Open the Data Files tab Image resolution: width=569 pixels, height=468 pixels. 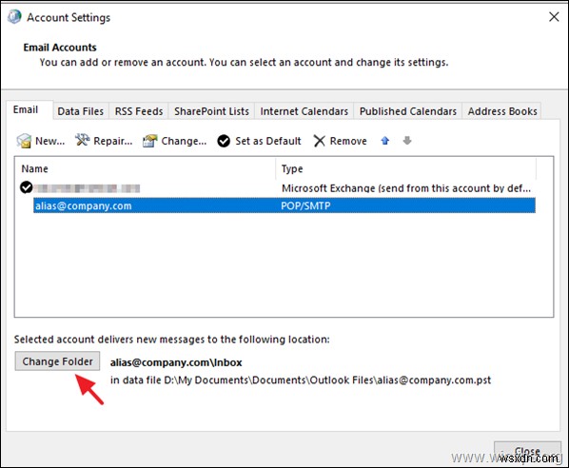pos(81,111)
